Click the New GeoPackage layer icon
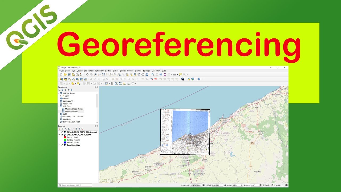Viewport: 341px width, 192px height. pyautogui.click(x=65, y=79)
